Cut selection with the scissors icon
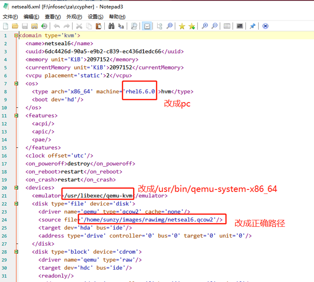 click(79, 26)
